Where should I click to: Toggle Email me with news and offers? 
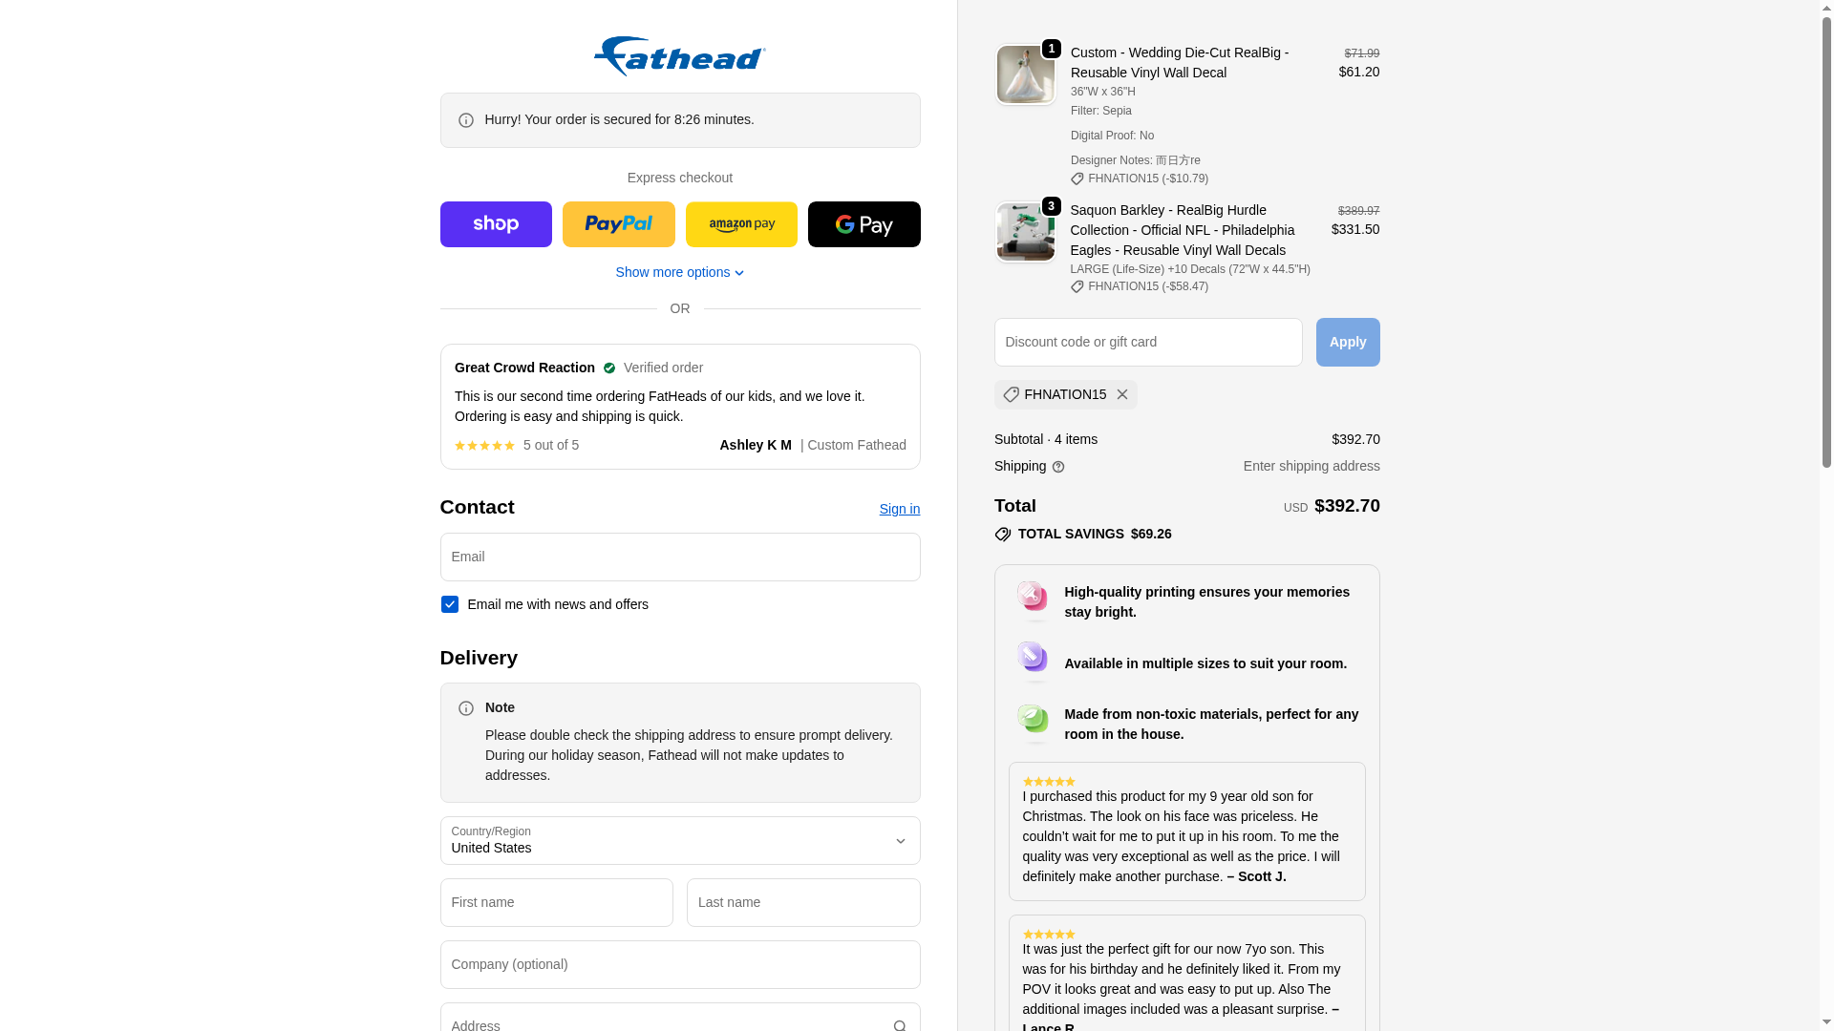(450, 604)
